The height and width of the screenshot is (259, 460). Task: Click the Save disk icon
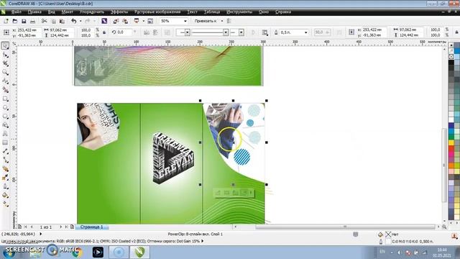(24, 21)
